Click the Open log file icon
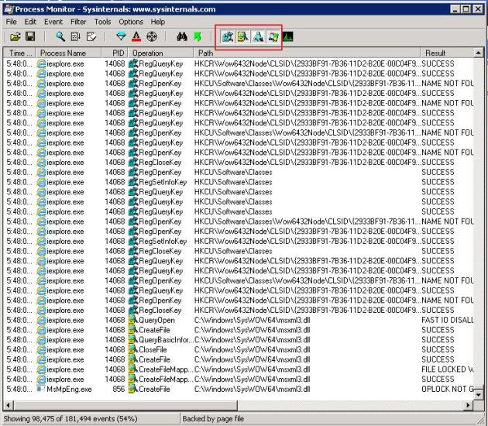 (x=15, y=36)
